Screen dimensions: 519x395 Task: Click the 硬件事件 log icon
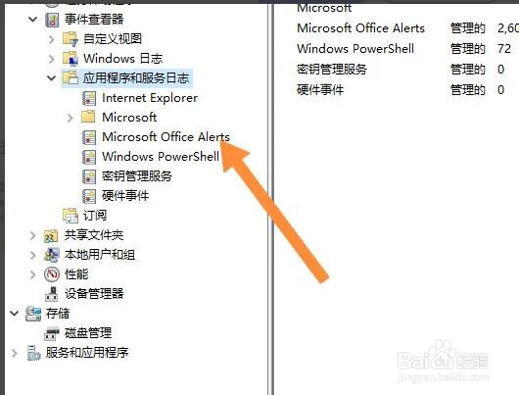point(89,196)
